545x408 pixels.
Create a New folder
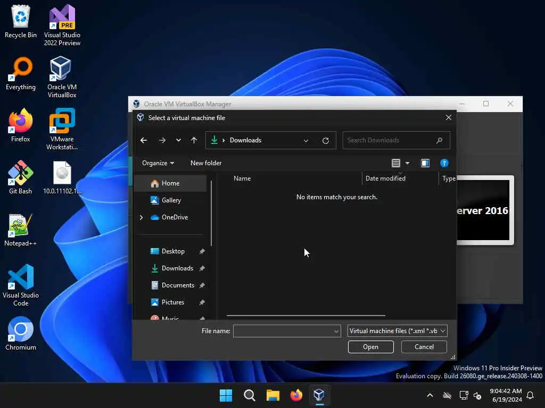(x=206, y=163)
